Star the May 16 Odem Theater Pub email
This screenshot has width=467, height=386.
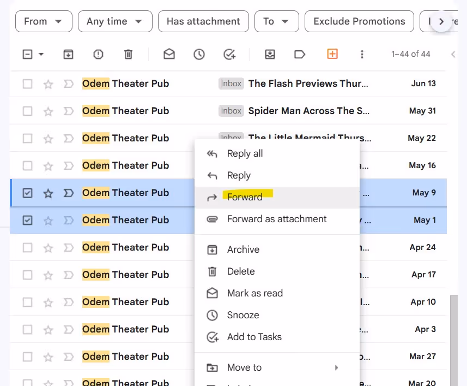point(48,166)
